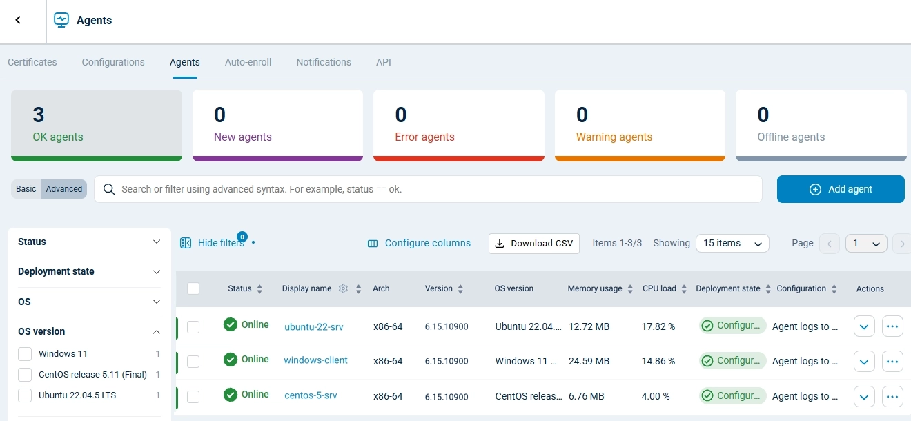Viewport: 911px width, 421px height.
Task: Click the 24.59 MB memory usage value
Action: 589,361
